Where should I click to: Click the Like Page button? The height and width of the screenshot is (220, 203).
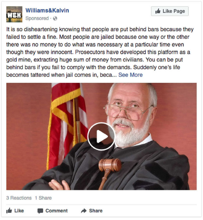pyautogui.click(x=170, y=11)
